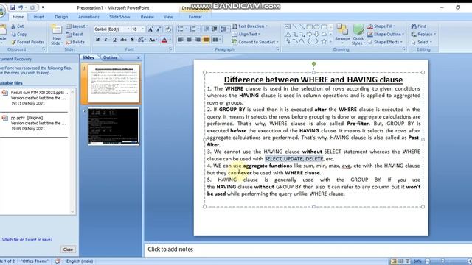
Task: Select slide 2 thumbnail
Action: [x=114, y=127]
